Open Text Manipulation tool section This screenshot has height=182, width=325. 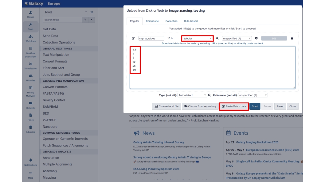[56, 55]
